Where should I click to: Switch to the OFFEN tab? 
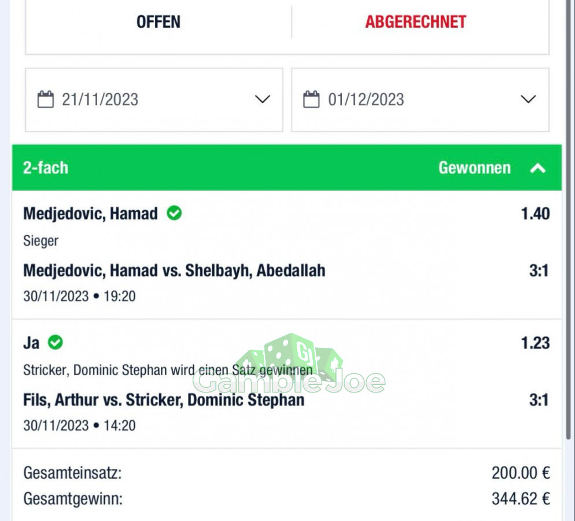click(159, 22)
